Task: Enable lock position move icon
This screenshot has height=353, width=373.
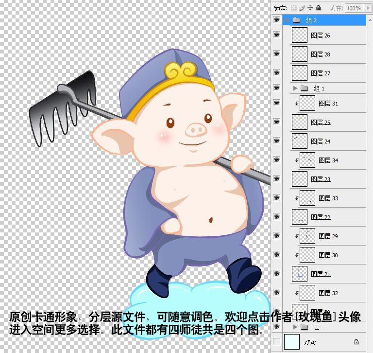Action: pos(310,8)
